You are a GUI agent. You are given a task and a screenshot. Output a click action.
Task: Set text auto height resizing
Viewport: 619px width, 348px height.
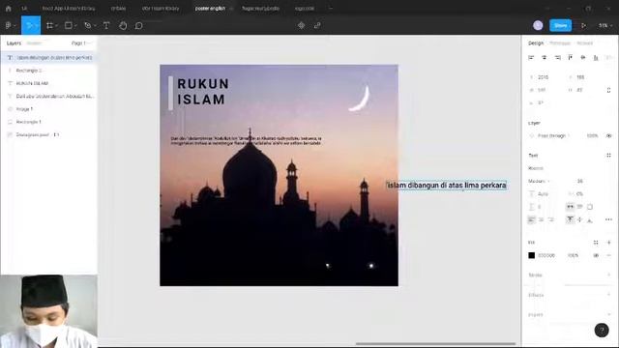(x=580, y=206)
